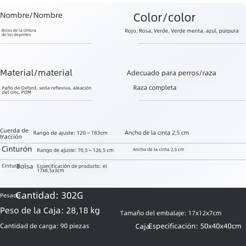This screenshot has height=246, width=246.
Task: Click the 'Adecuado para perros/raza' heading
Action: [171, 73]
